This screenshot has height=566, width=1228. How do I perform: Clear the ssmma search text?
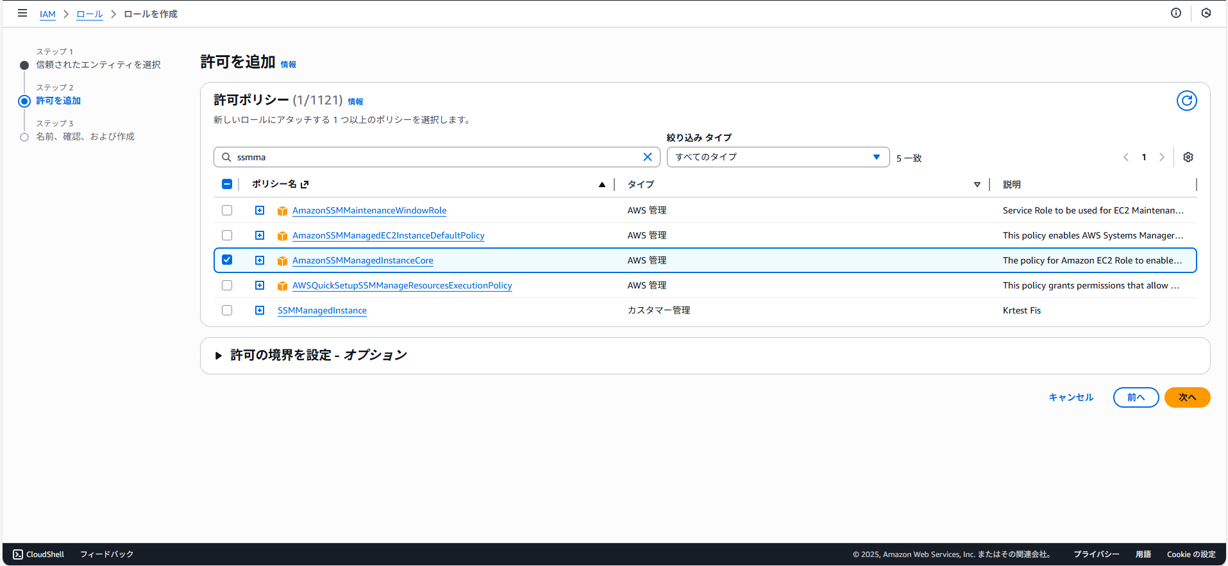648,157
